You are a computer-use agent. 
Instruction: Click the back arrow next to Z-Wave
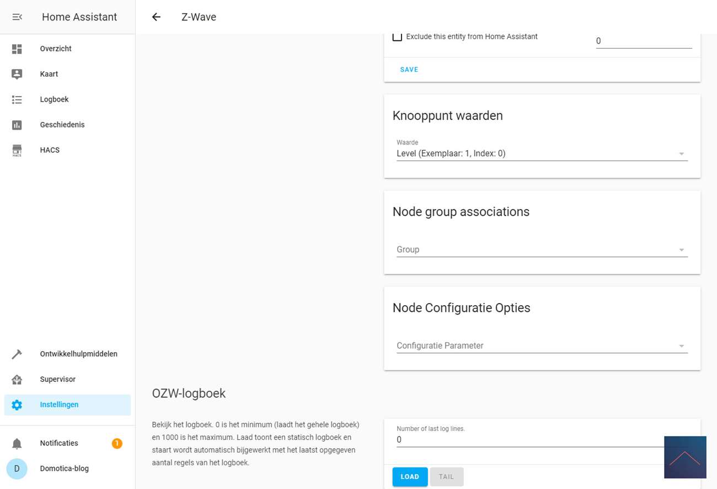pos(156,17)
